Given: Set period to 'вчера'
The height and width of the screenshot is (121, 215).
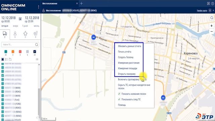Looking at the screenshot, I should coord(15,26).
